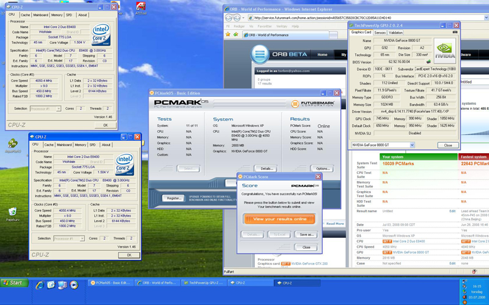Viewport: 489px width, 305px height.
Task: Click OK in the lower CPU-Z window
Action: tap(129, 255)
